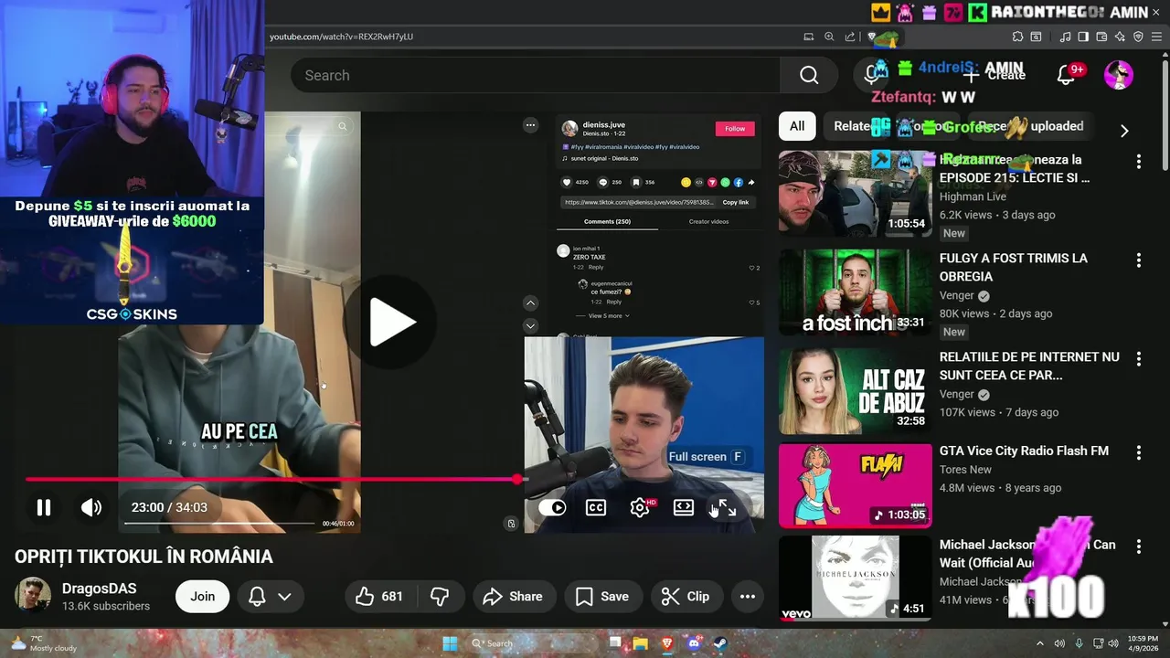The width and height of the screenshot is (1170, 658).
Task: Click TikTok next video down arrow
Action: (x=530, y=325)
